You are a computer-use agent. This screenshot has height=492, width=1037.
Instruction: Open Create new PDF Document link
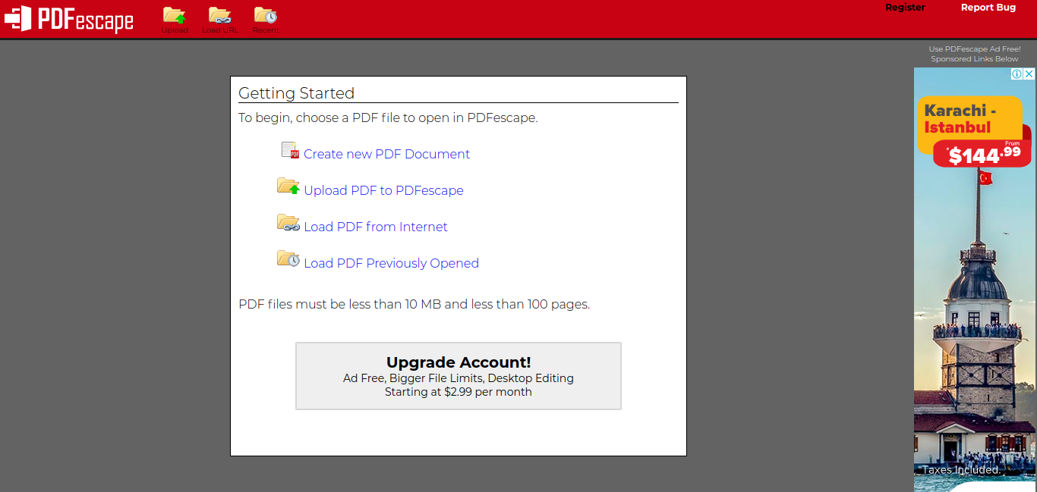coord(386,154)
